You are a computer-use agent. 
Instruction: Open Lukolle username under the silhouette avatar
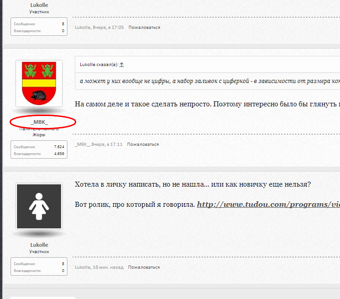(x=39, y=245)
